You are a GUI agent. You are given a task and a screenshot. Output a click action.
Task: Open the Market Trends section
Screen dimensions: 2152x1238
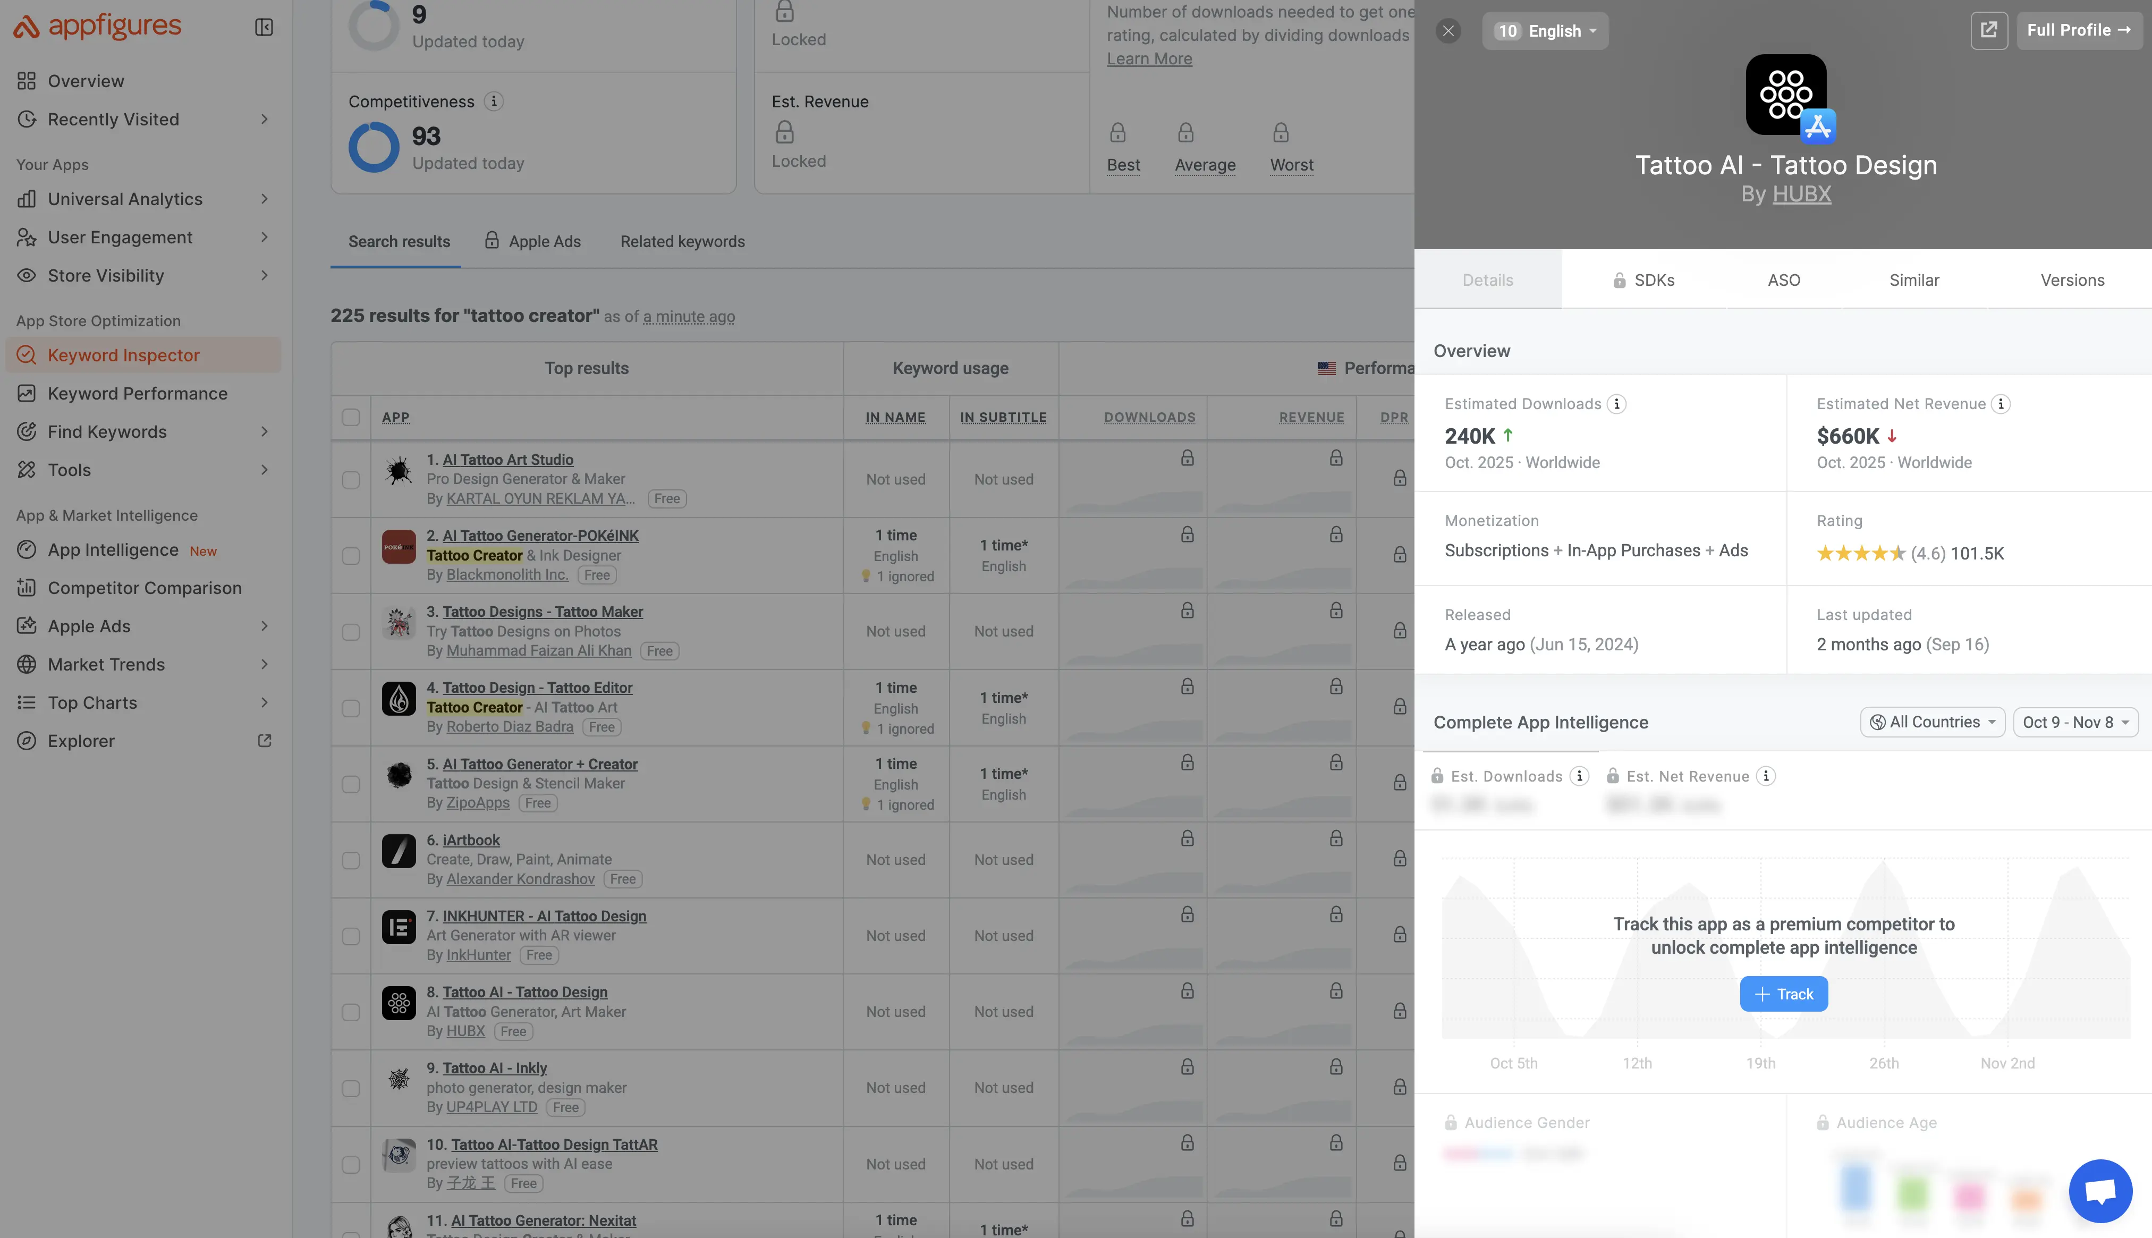point(106,664)
